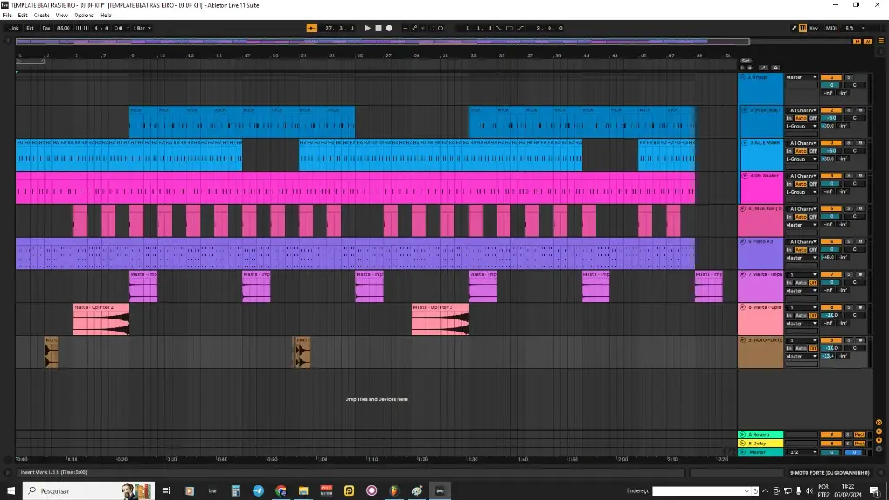Image resolution: width=889 pixels, height=500 pixels.
Task: Open Telegram from the taskbar
Action: [258, 491]
